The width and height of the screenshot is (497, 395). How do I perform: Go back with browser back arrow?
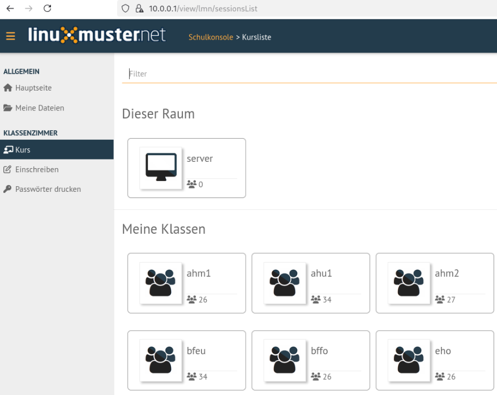(x=10, y=8)
